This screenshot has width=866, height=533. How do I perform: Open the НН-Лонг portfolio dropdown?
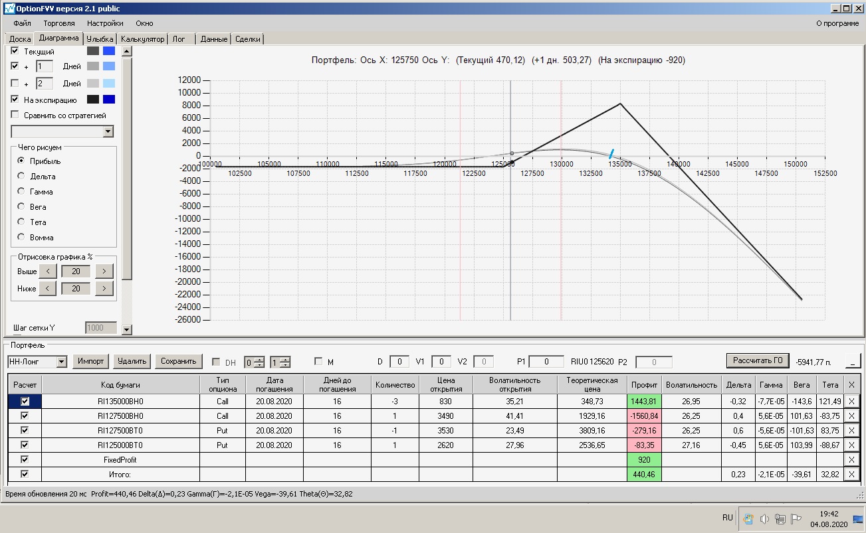point(62,362)
